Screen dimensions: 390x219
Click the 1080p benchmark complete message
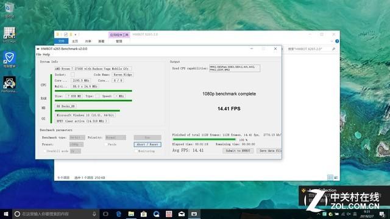click(x=229, y=94)
